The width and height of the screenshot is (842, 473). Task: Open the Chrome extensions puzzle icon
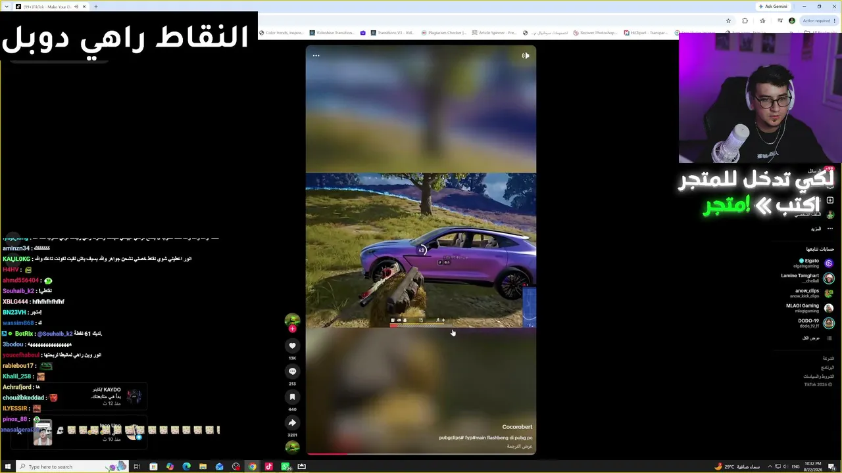coord(745,21)
